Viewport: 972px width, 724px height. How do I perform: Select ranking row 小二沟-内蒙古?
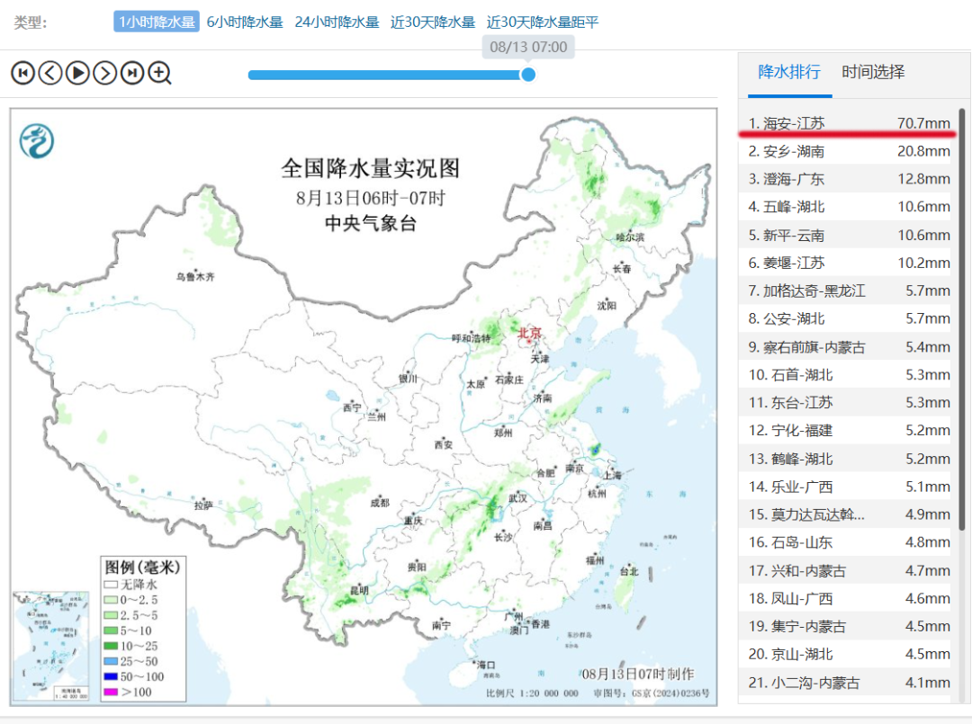click(845, 683)
